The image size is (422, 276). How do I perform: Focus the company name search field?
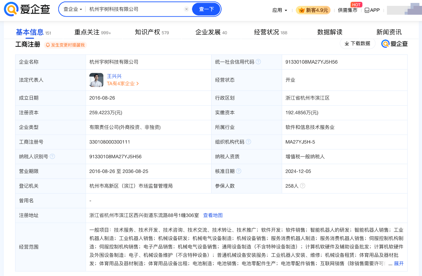(135, 9)
